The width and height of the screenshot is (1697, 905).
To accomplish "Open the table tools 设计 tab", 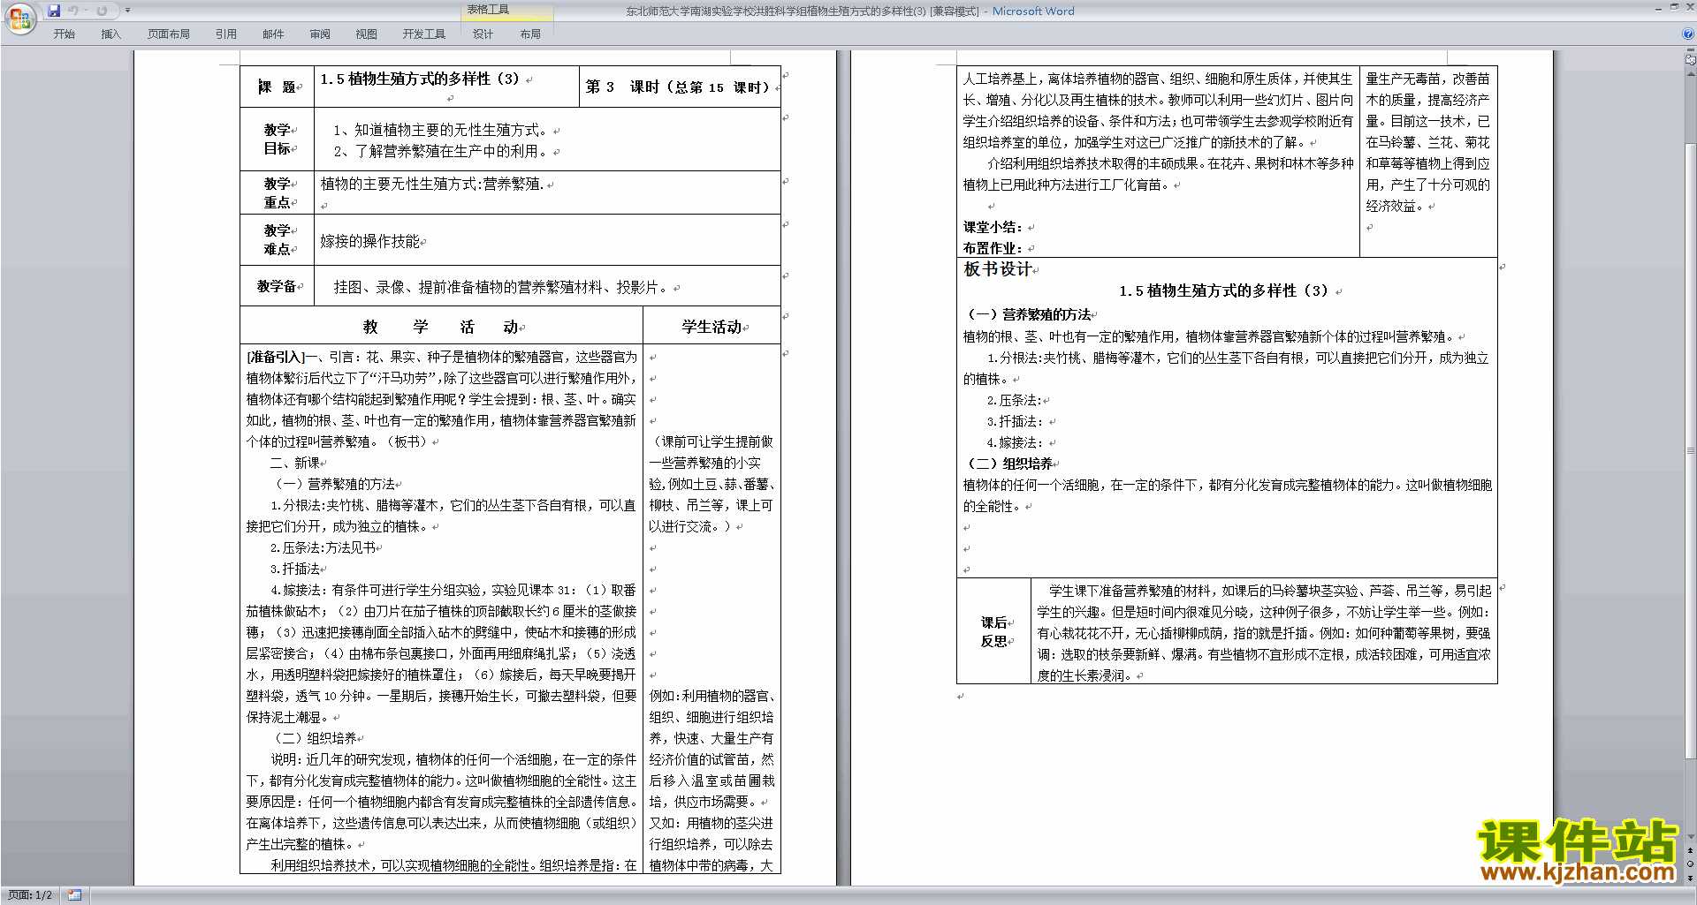I will pyautogui.click(x=483, y=34).
